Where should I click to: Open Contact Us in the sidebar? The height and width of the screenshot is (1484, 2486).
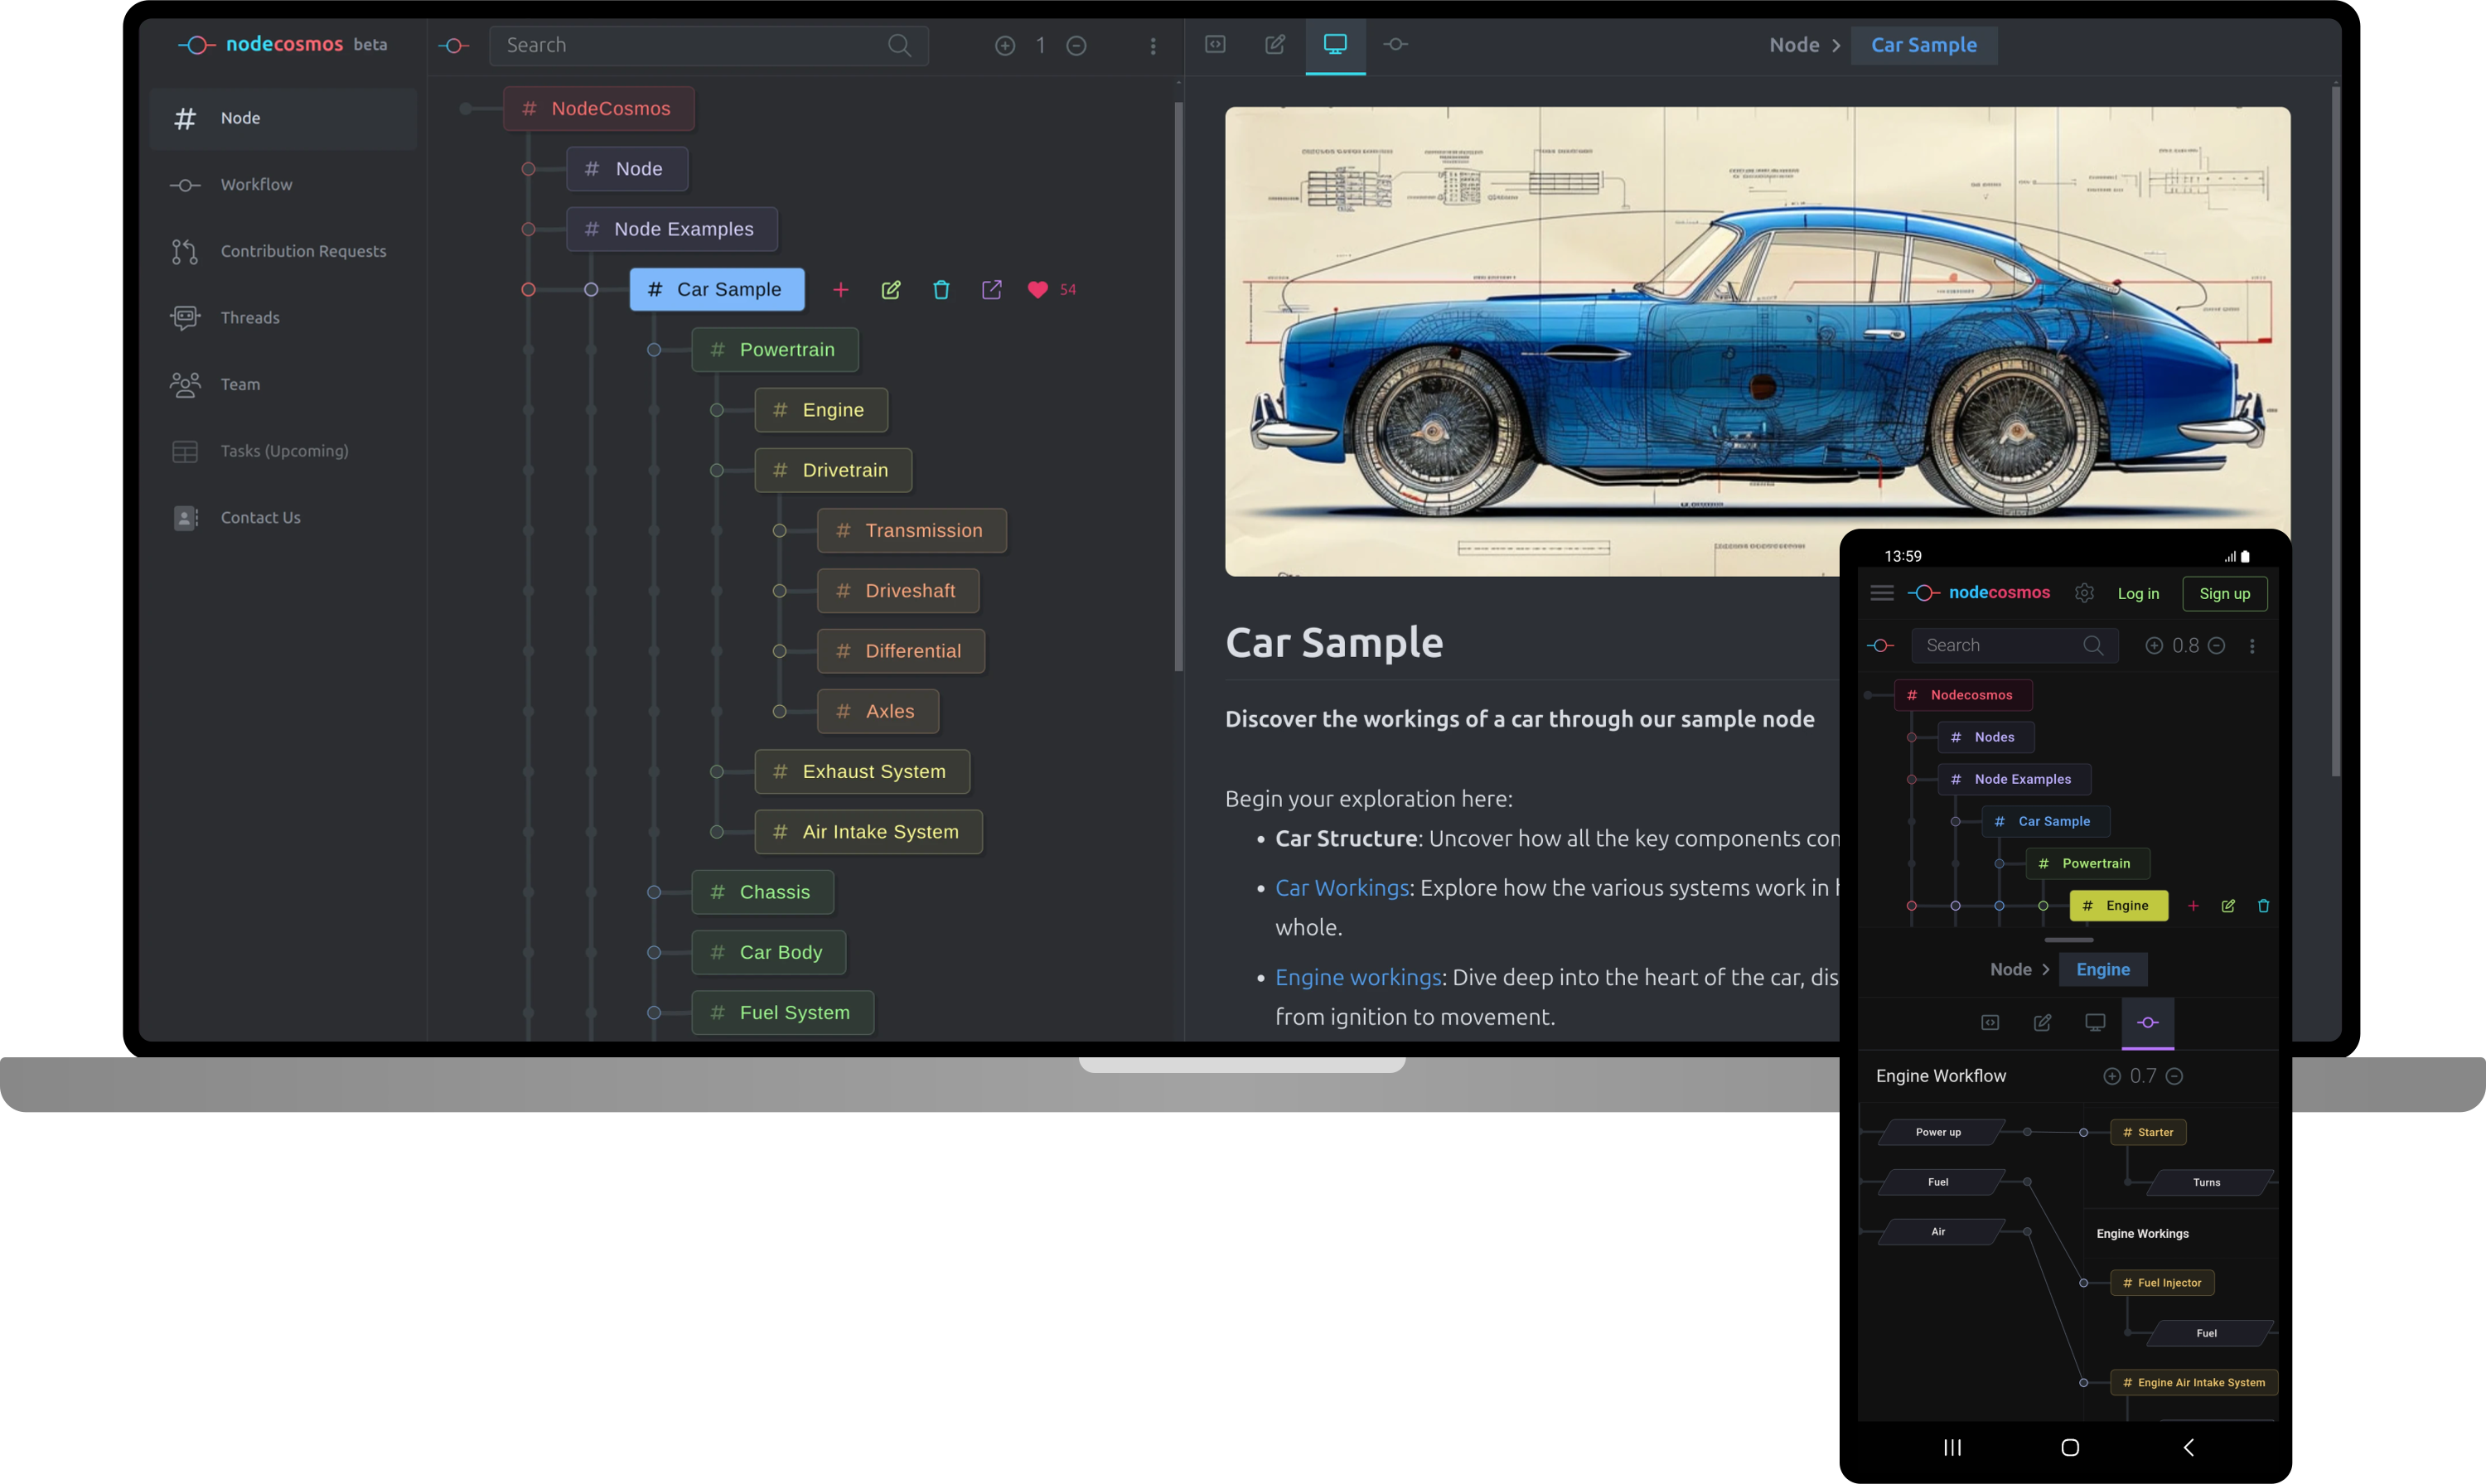tap(283, 517)
